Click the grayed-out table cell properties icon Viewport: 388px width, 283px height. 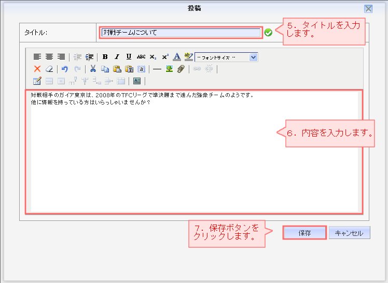coord(61,81)
